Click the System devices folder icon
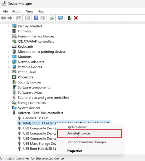The width and height of the screenshot is (145, 161). pos(14,108)
